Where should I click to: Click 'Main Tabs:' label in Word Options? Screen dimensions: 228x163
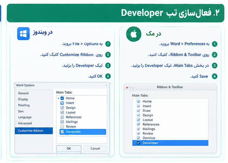[64, 92]
